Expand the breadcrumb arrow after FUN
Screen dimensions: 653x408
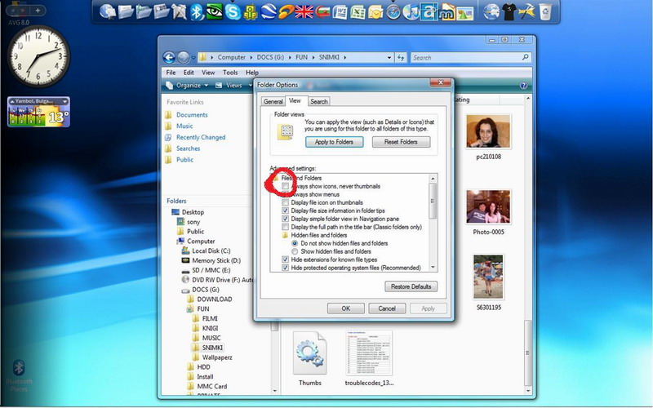313,57
